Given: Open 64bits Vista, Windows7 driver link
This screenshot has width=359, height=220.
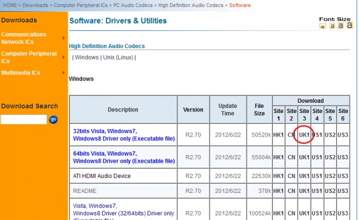Looking at the screenshot, I should [105, 153].
